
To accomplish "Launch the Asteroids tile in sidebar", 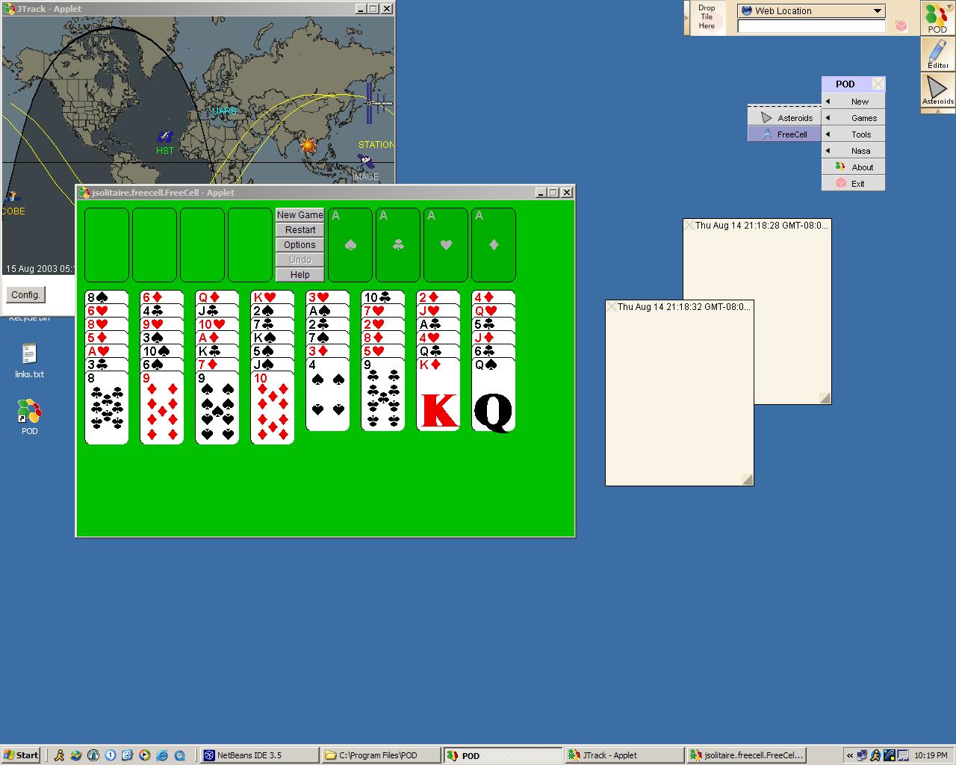I will click(937, 91).
